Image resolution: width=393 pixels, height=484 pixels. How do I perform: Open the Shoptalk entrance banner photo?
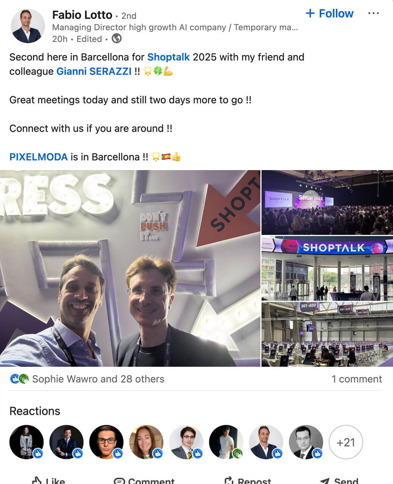[x=327, y=268]
